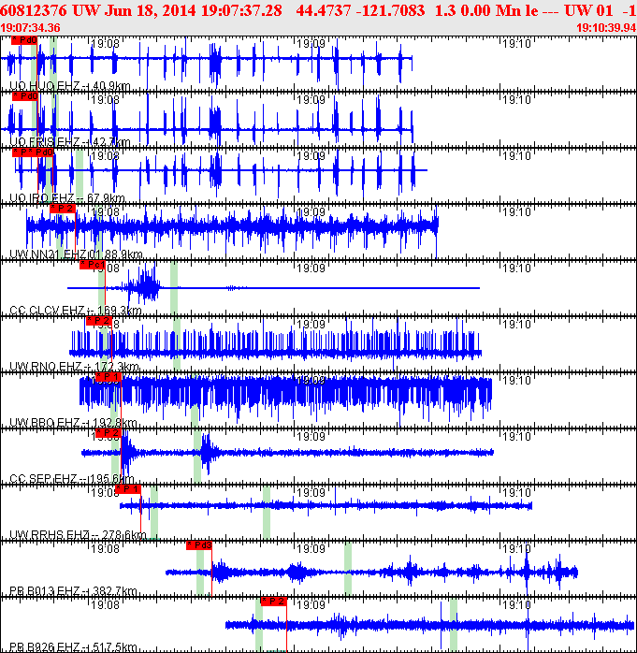Select the P 2 pick flag on SEP trace
637x653 pixels.
tap(109, 433)
